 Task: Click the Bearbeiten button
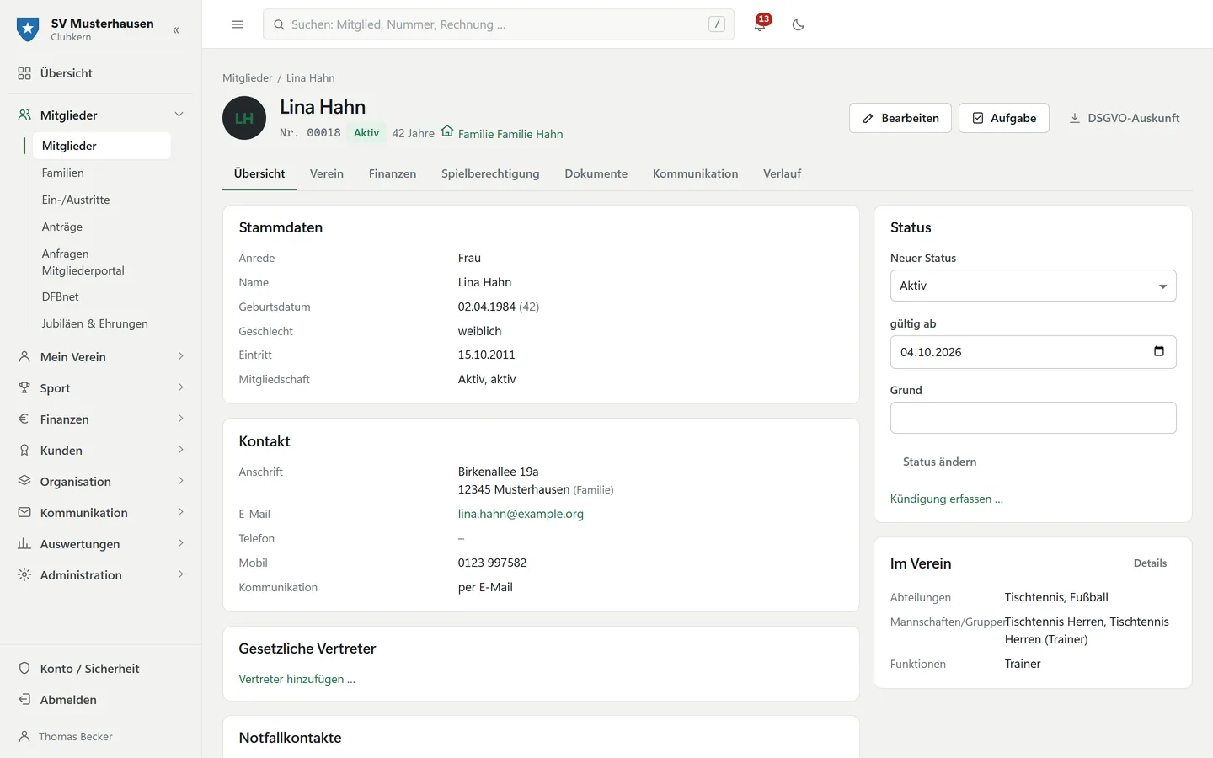click(900, 118)
